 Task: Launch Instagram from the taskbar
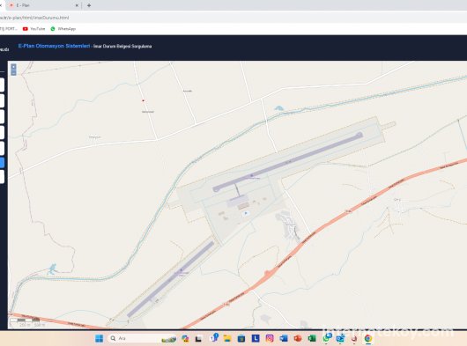(270, 338)
